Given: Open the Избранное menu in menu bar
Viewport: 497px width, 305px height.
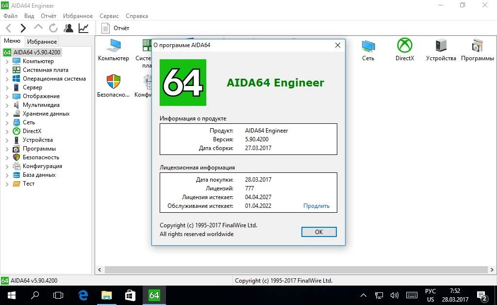Looking at the screenshot, I should point(78,16).
